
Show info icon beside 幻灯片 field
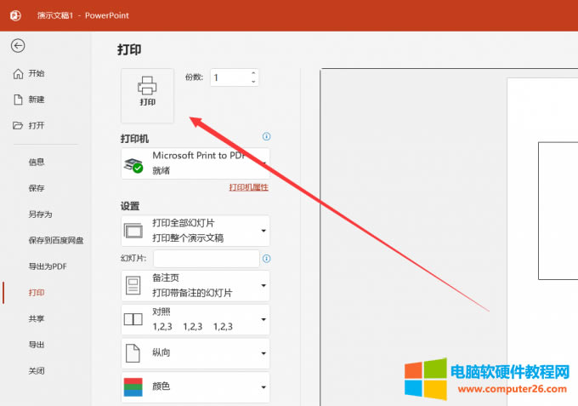[266, 259]
